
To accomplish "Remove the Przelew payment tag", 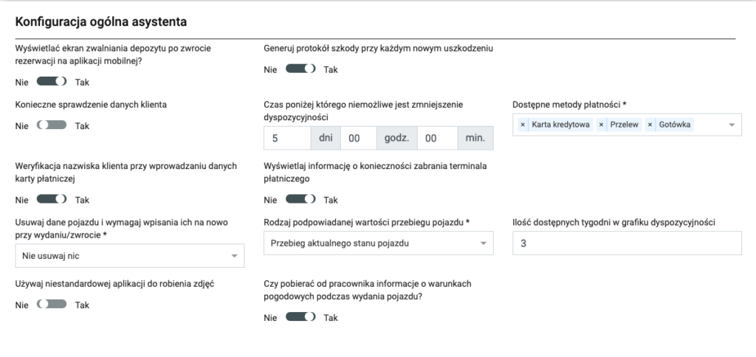I will pos(601,125).
